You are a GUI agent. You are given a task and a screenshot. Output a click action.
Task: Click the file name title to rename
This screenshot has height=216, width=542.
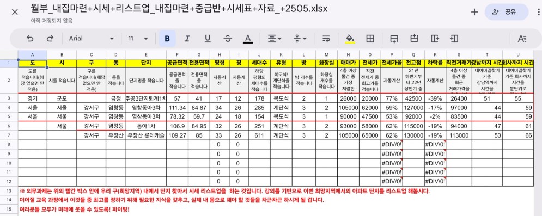click(x=179, y=8)
